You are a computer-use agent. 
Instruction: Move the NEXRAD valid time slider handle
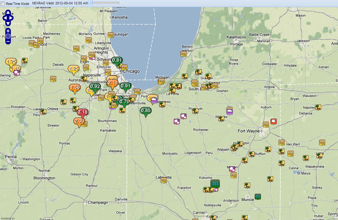point(91,3)
